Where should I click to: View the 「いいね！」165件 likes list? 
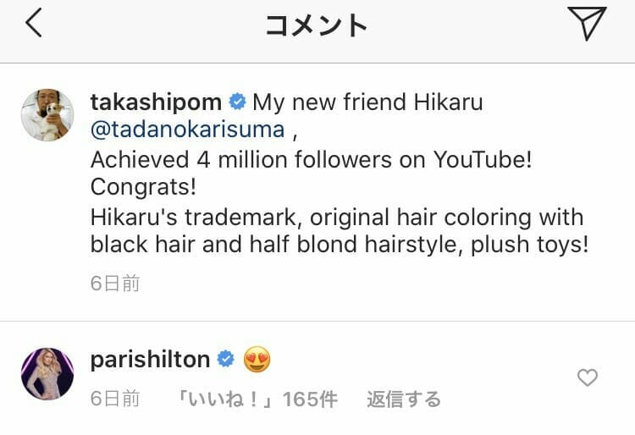click(257, 399)
